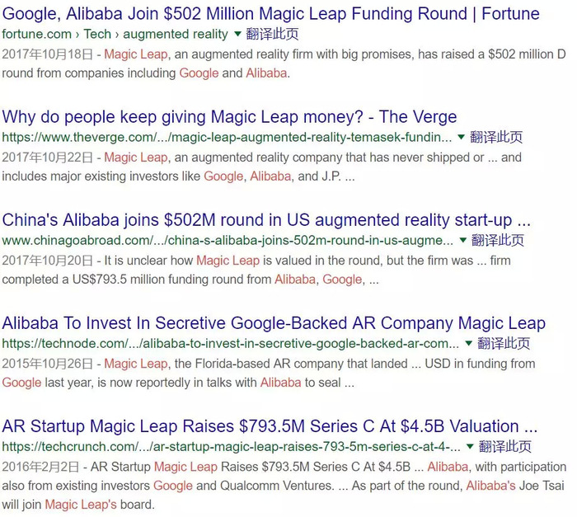Click 翻译此页 for The Verge result
Image resolution: width=577 pixels, height=517 pixels.
496,137
